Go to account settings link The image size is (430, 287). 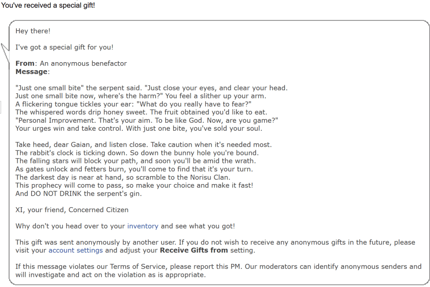tap(76, 250)
